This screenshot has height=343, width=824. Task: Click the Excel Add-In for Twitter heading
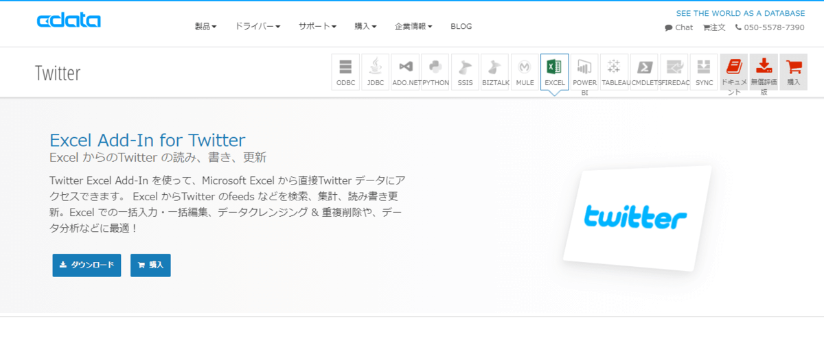pyautogui.click(x=148, y=140)
